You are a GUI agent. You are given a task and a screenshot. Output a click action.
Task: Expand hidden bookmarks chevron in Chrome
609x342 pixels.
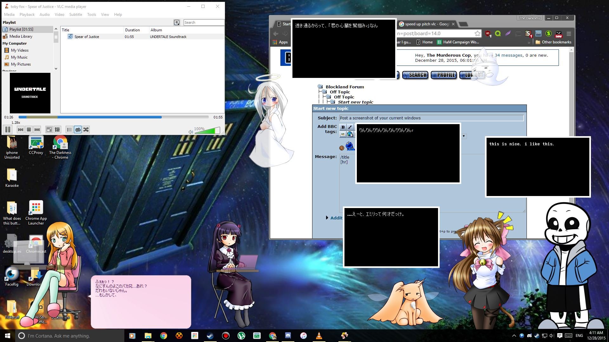pos(529,42)
